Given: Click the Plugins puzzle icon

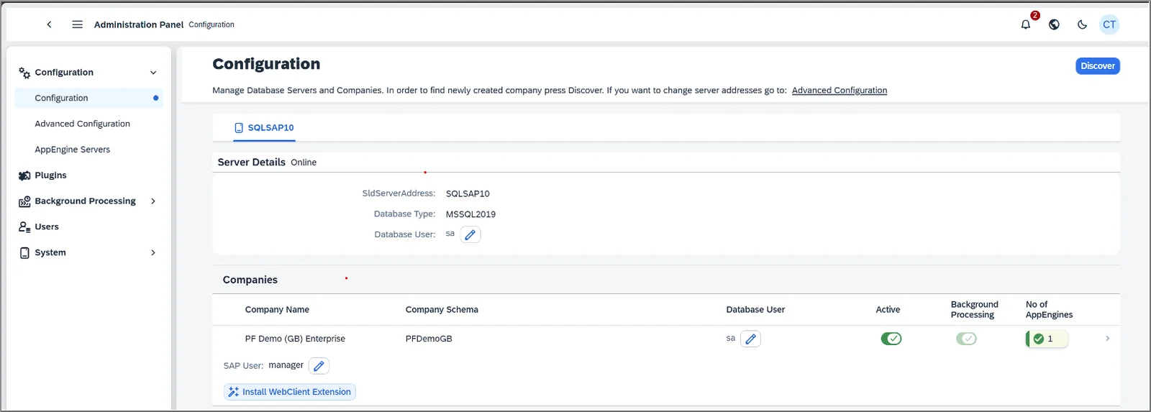Looking at the screenshot, I should [x=24, y=175].
